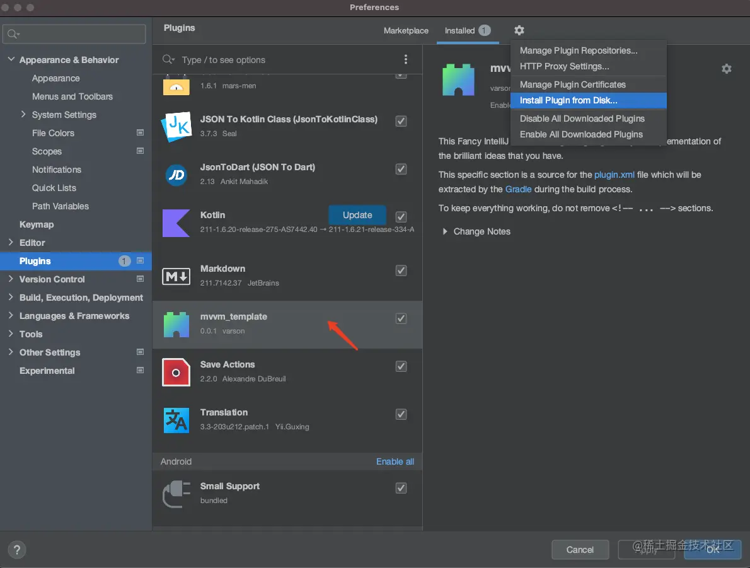Screen dimensions: 750x568
Task: Select Path Variables in sidebar
Action: click(x=61, y=206)
